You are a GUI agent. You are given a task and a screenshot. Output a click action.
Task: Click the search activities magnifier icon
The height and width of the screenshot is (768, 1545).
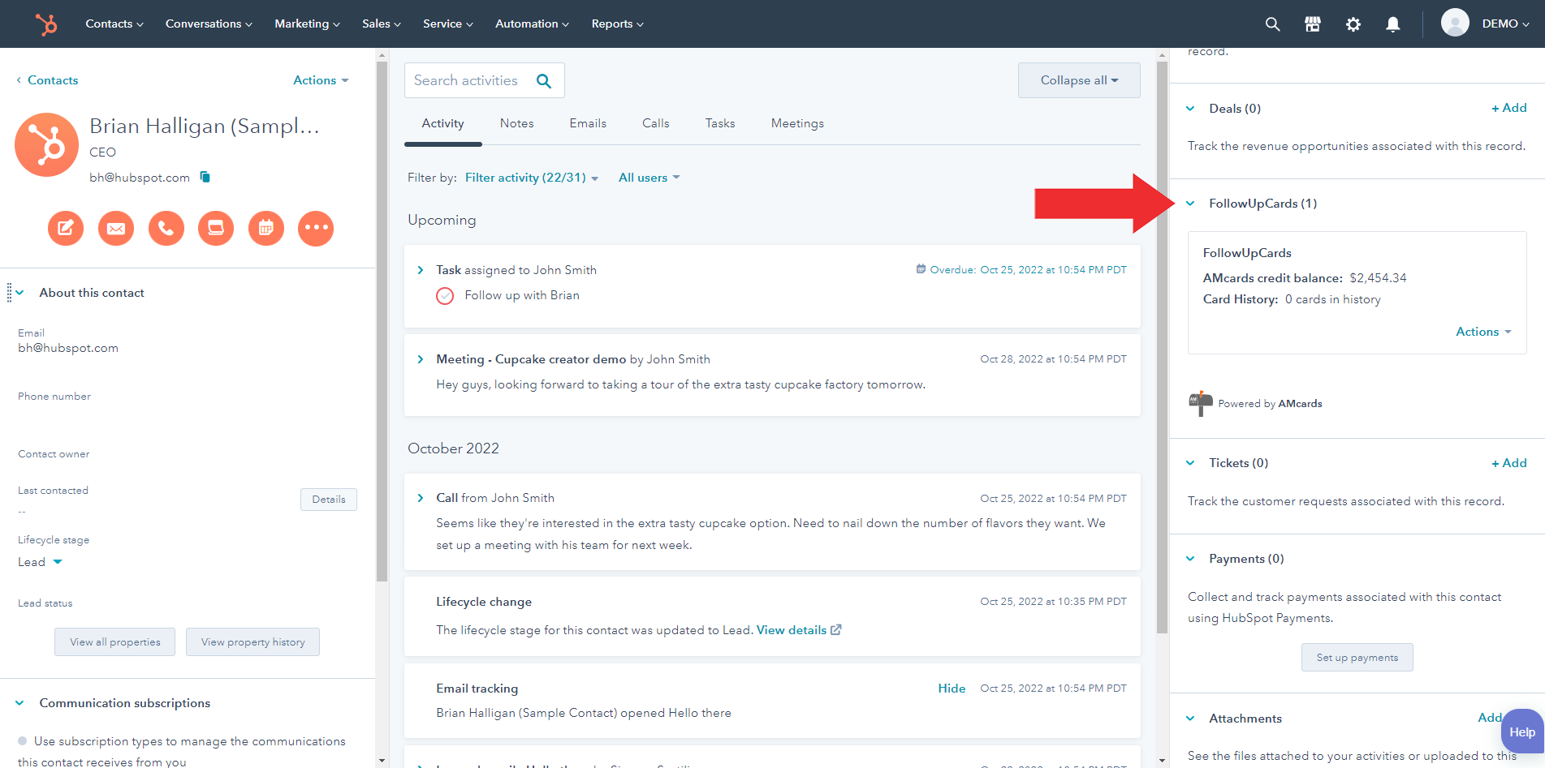[x=544, y=81]
